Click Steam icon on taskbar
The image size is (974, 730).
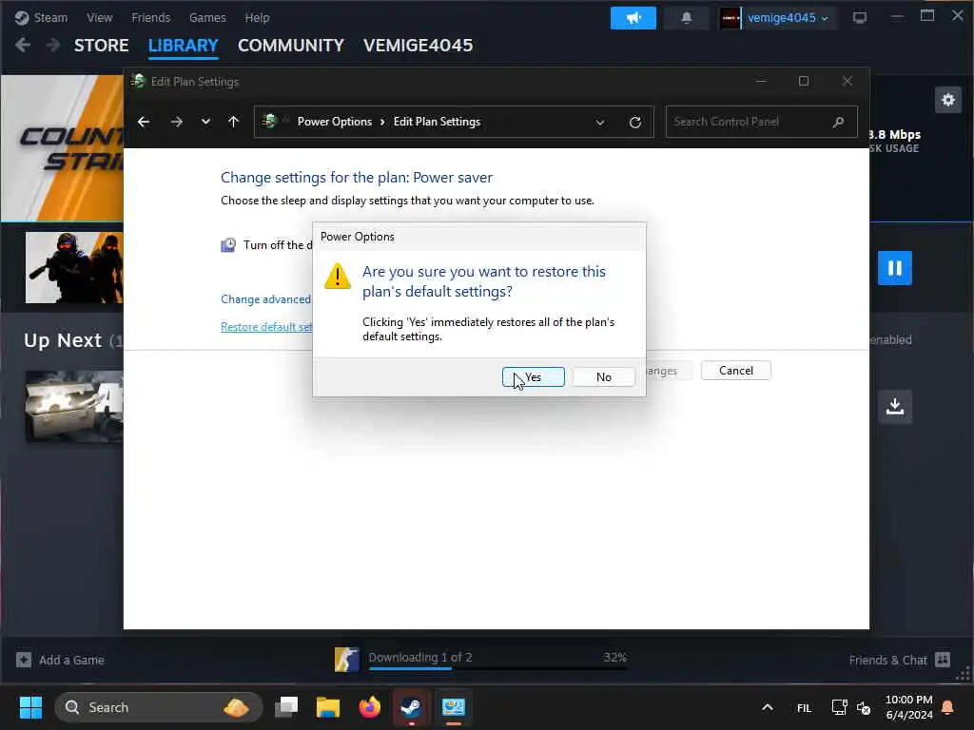[x=411, y=707]
